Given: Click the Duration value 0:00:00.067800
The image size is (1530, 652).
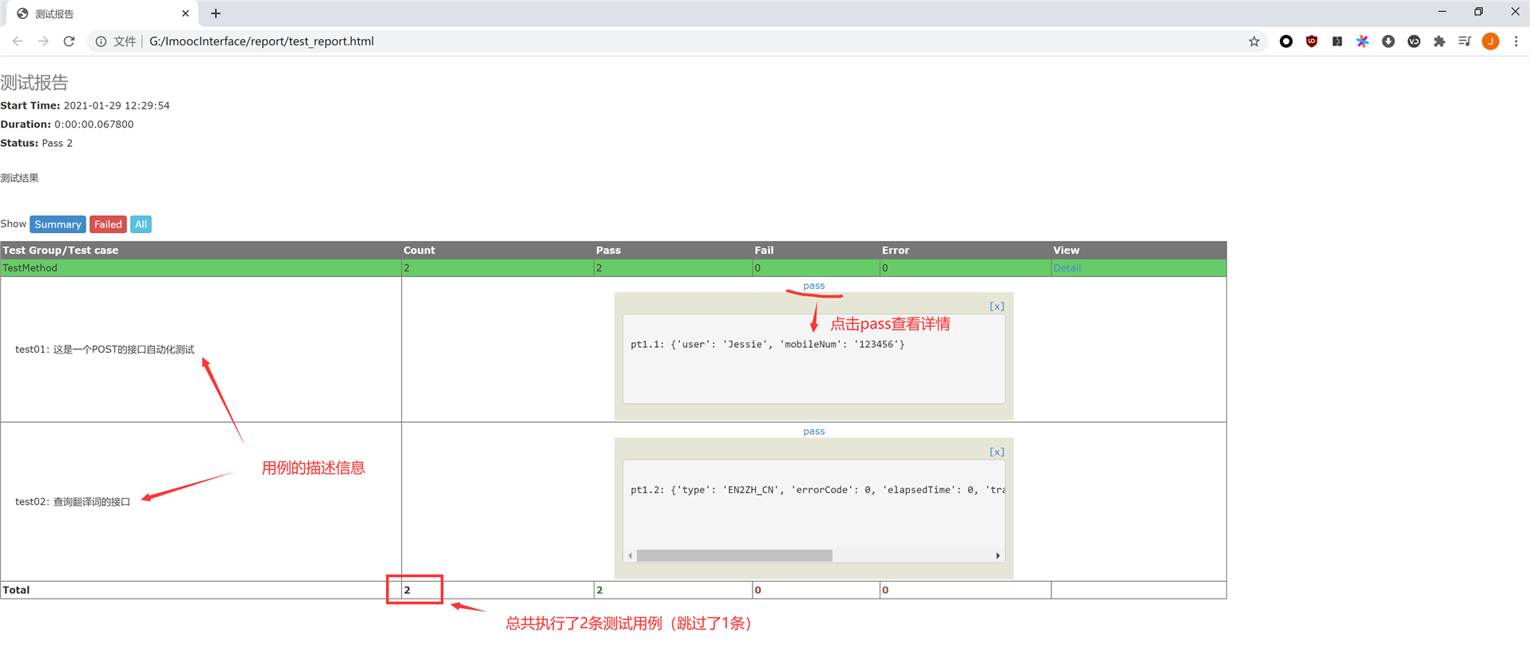Looking at the screenshot, I should coord(93,124).
